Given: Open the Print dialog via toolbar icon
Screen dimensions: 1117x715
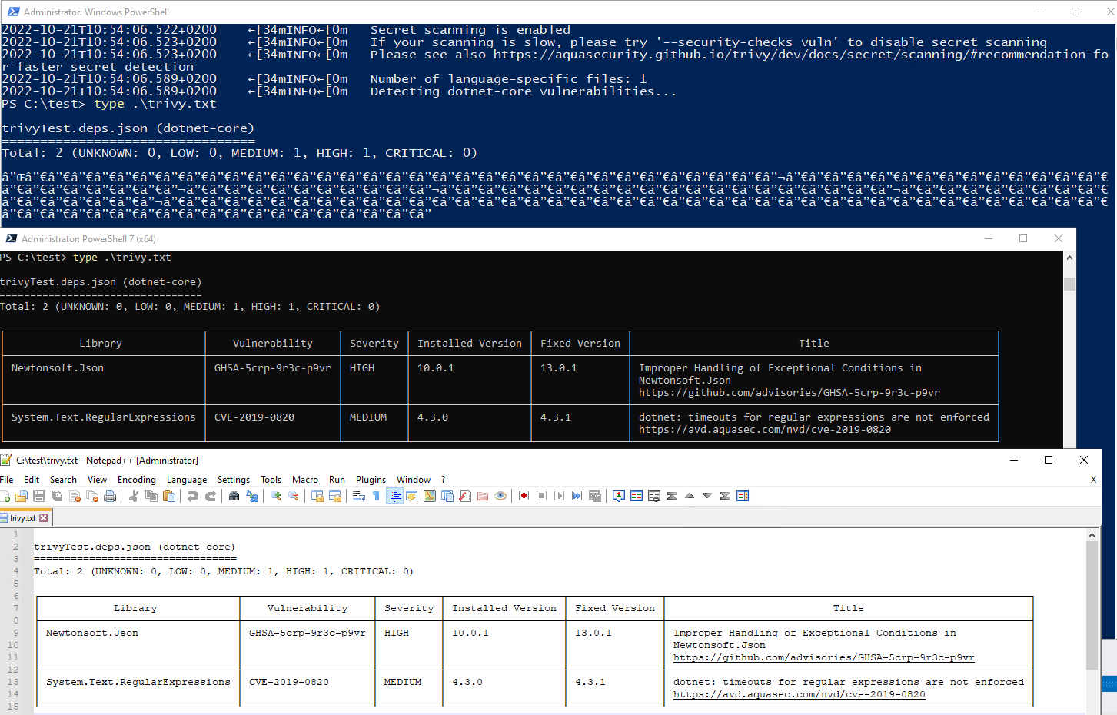Looking at the screenshot, I should [110, 496].
